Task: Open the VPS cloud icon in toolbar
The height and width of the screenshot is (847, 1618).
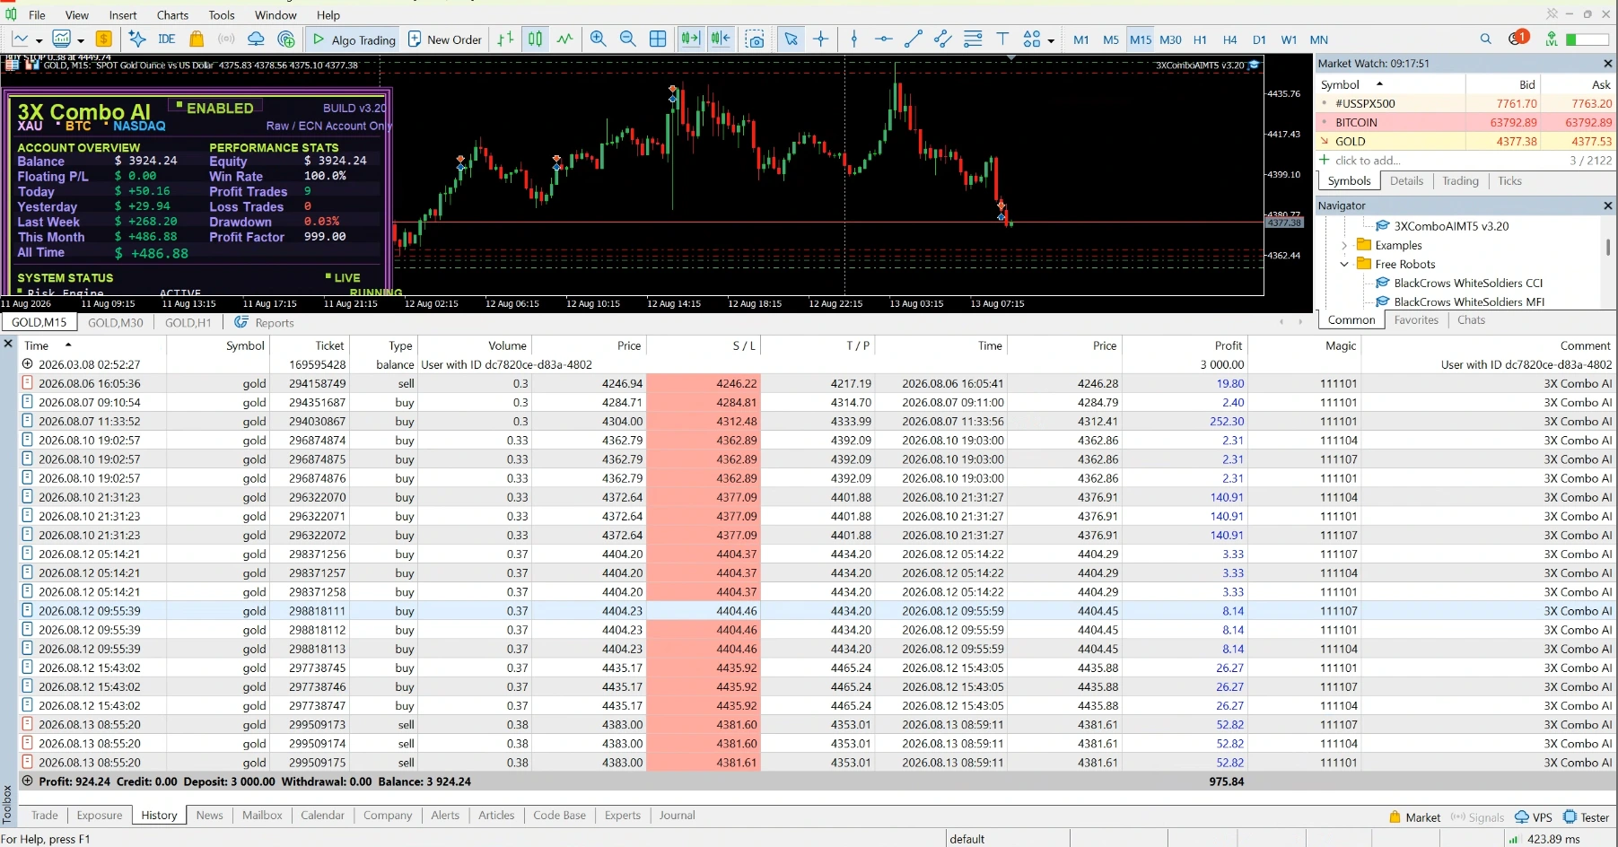Action: click(256, 39)
